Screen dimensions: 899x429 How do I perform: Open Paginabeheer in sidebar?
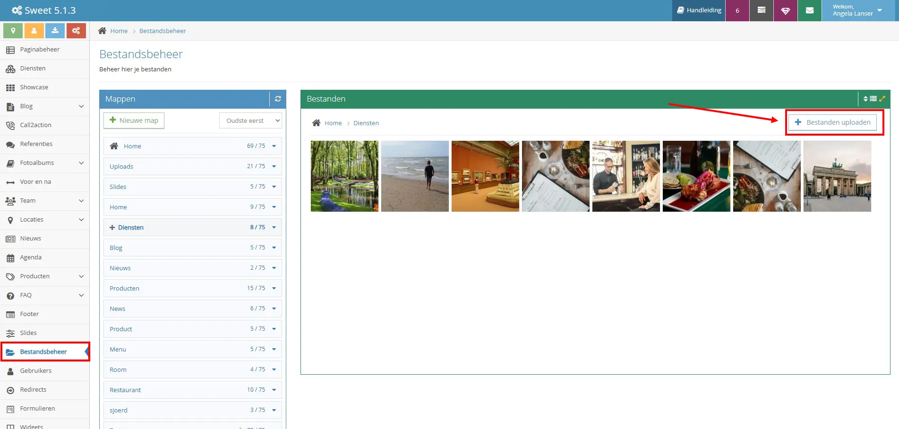[45, 50]
